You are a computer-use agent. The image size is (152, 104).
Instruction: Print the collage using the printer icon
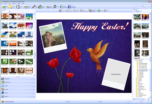point(55,7)
